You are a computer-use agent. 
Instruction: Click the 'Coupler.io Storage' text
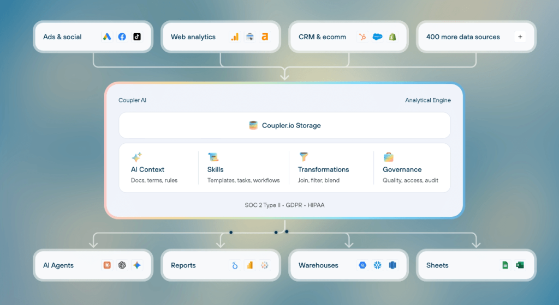click(292, 125)
